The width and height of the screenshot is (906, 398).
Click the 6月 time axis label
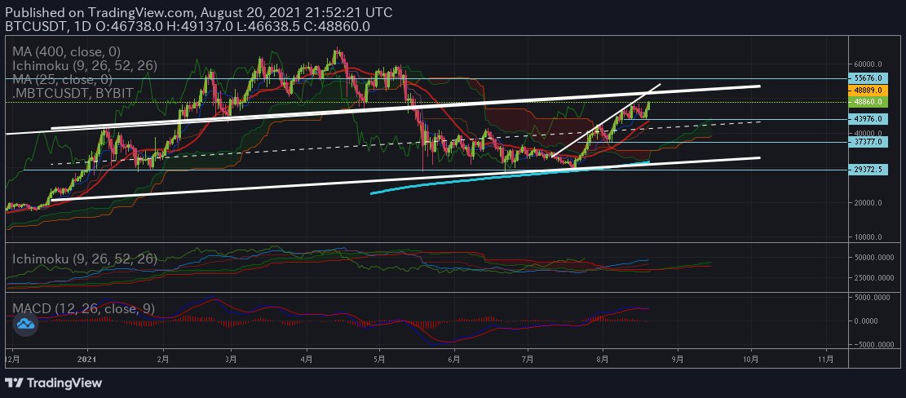[x=454, y=359]
